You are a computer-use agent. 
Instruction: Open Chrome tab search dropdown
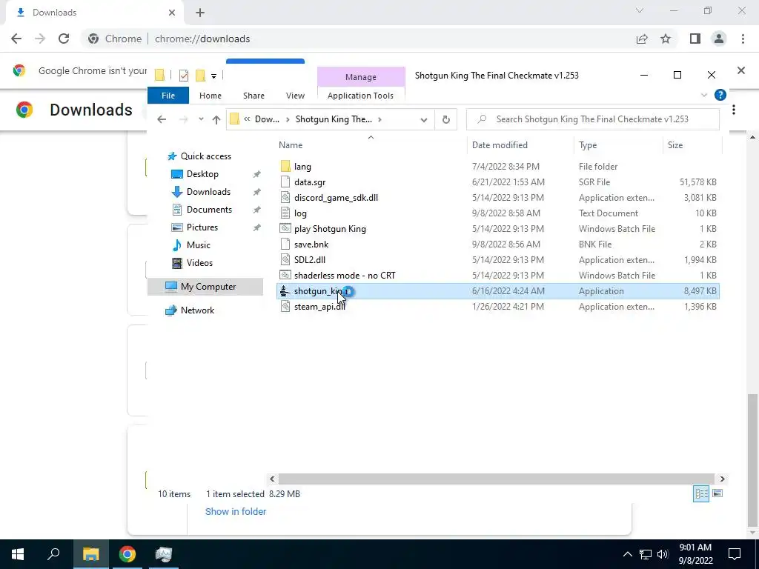tap(640, 10)
